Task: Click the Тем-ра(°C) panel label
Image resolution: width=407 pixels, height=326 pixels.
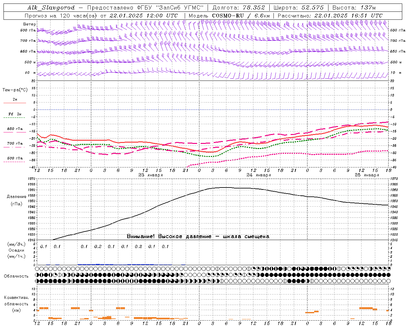Action: (x=15, y=90)
